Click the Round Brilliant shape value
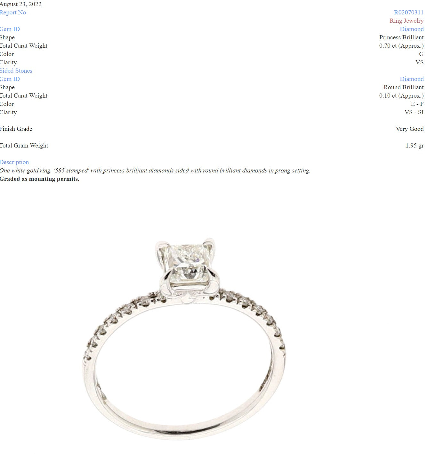Screen dimensions: 427x454 click(404, 87)
